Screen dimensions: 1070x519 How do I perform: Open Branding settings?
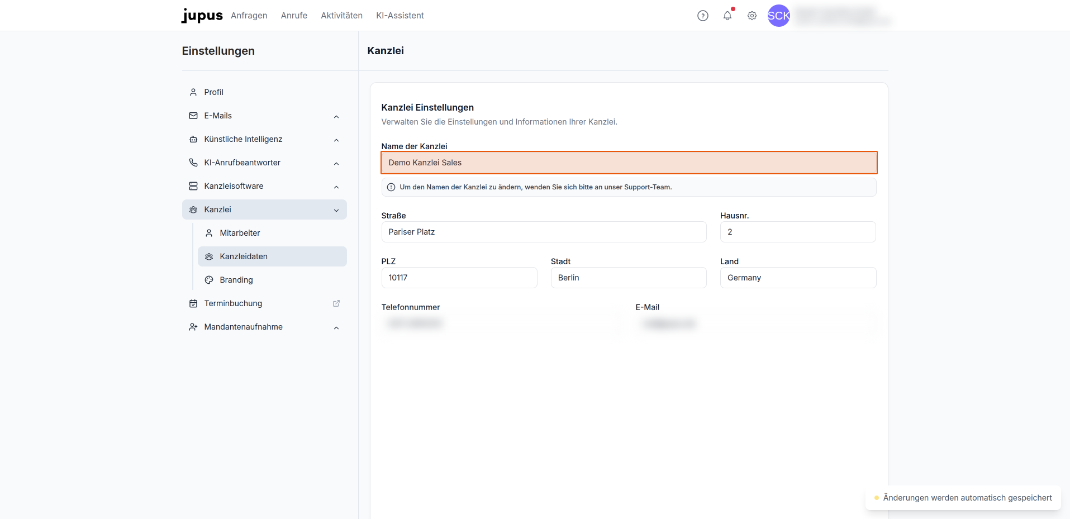[272, 280]
